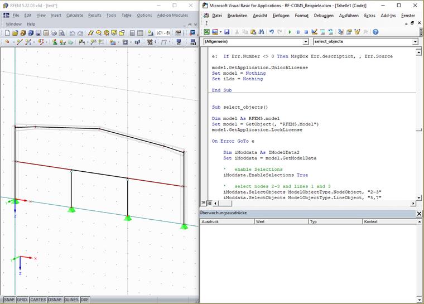This screenshot has width=424, height=304.
Task: Click Wert column header in watch panel
Action: [x=282, y=221]
